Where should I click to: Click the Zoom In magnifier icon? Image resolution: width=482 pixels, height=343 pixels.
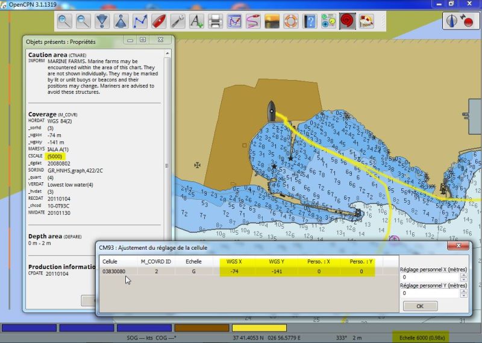tap(64, 21)
